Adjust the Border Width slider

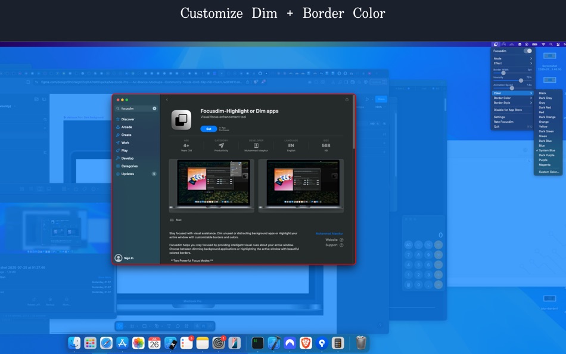(x=512, y=73)
